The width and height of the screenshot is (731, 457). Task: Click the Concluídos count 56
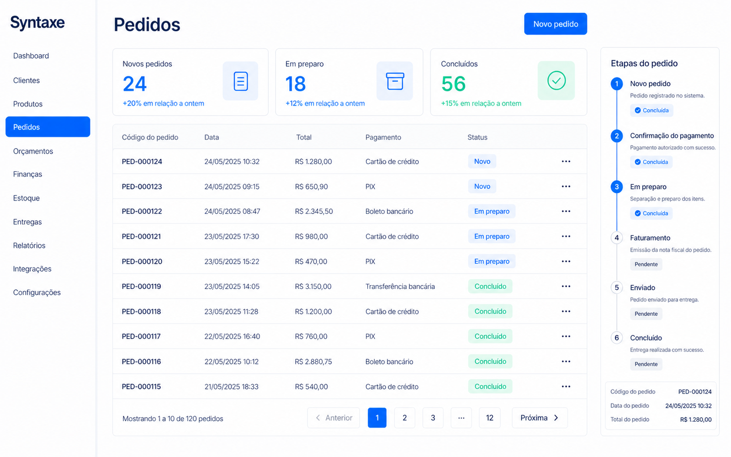click(x=453, y=84)
